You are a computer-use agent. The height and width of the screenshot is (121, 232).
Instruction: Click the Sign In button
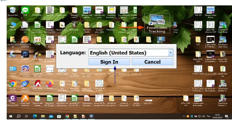click(109, 62)
